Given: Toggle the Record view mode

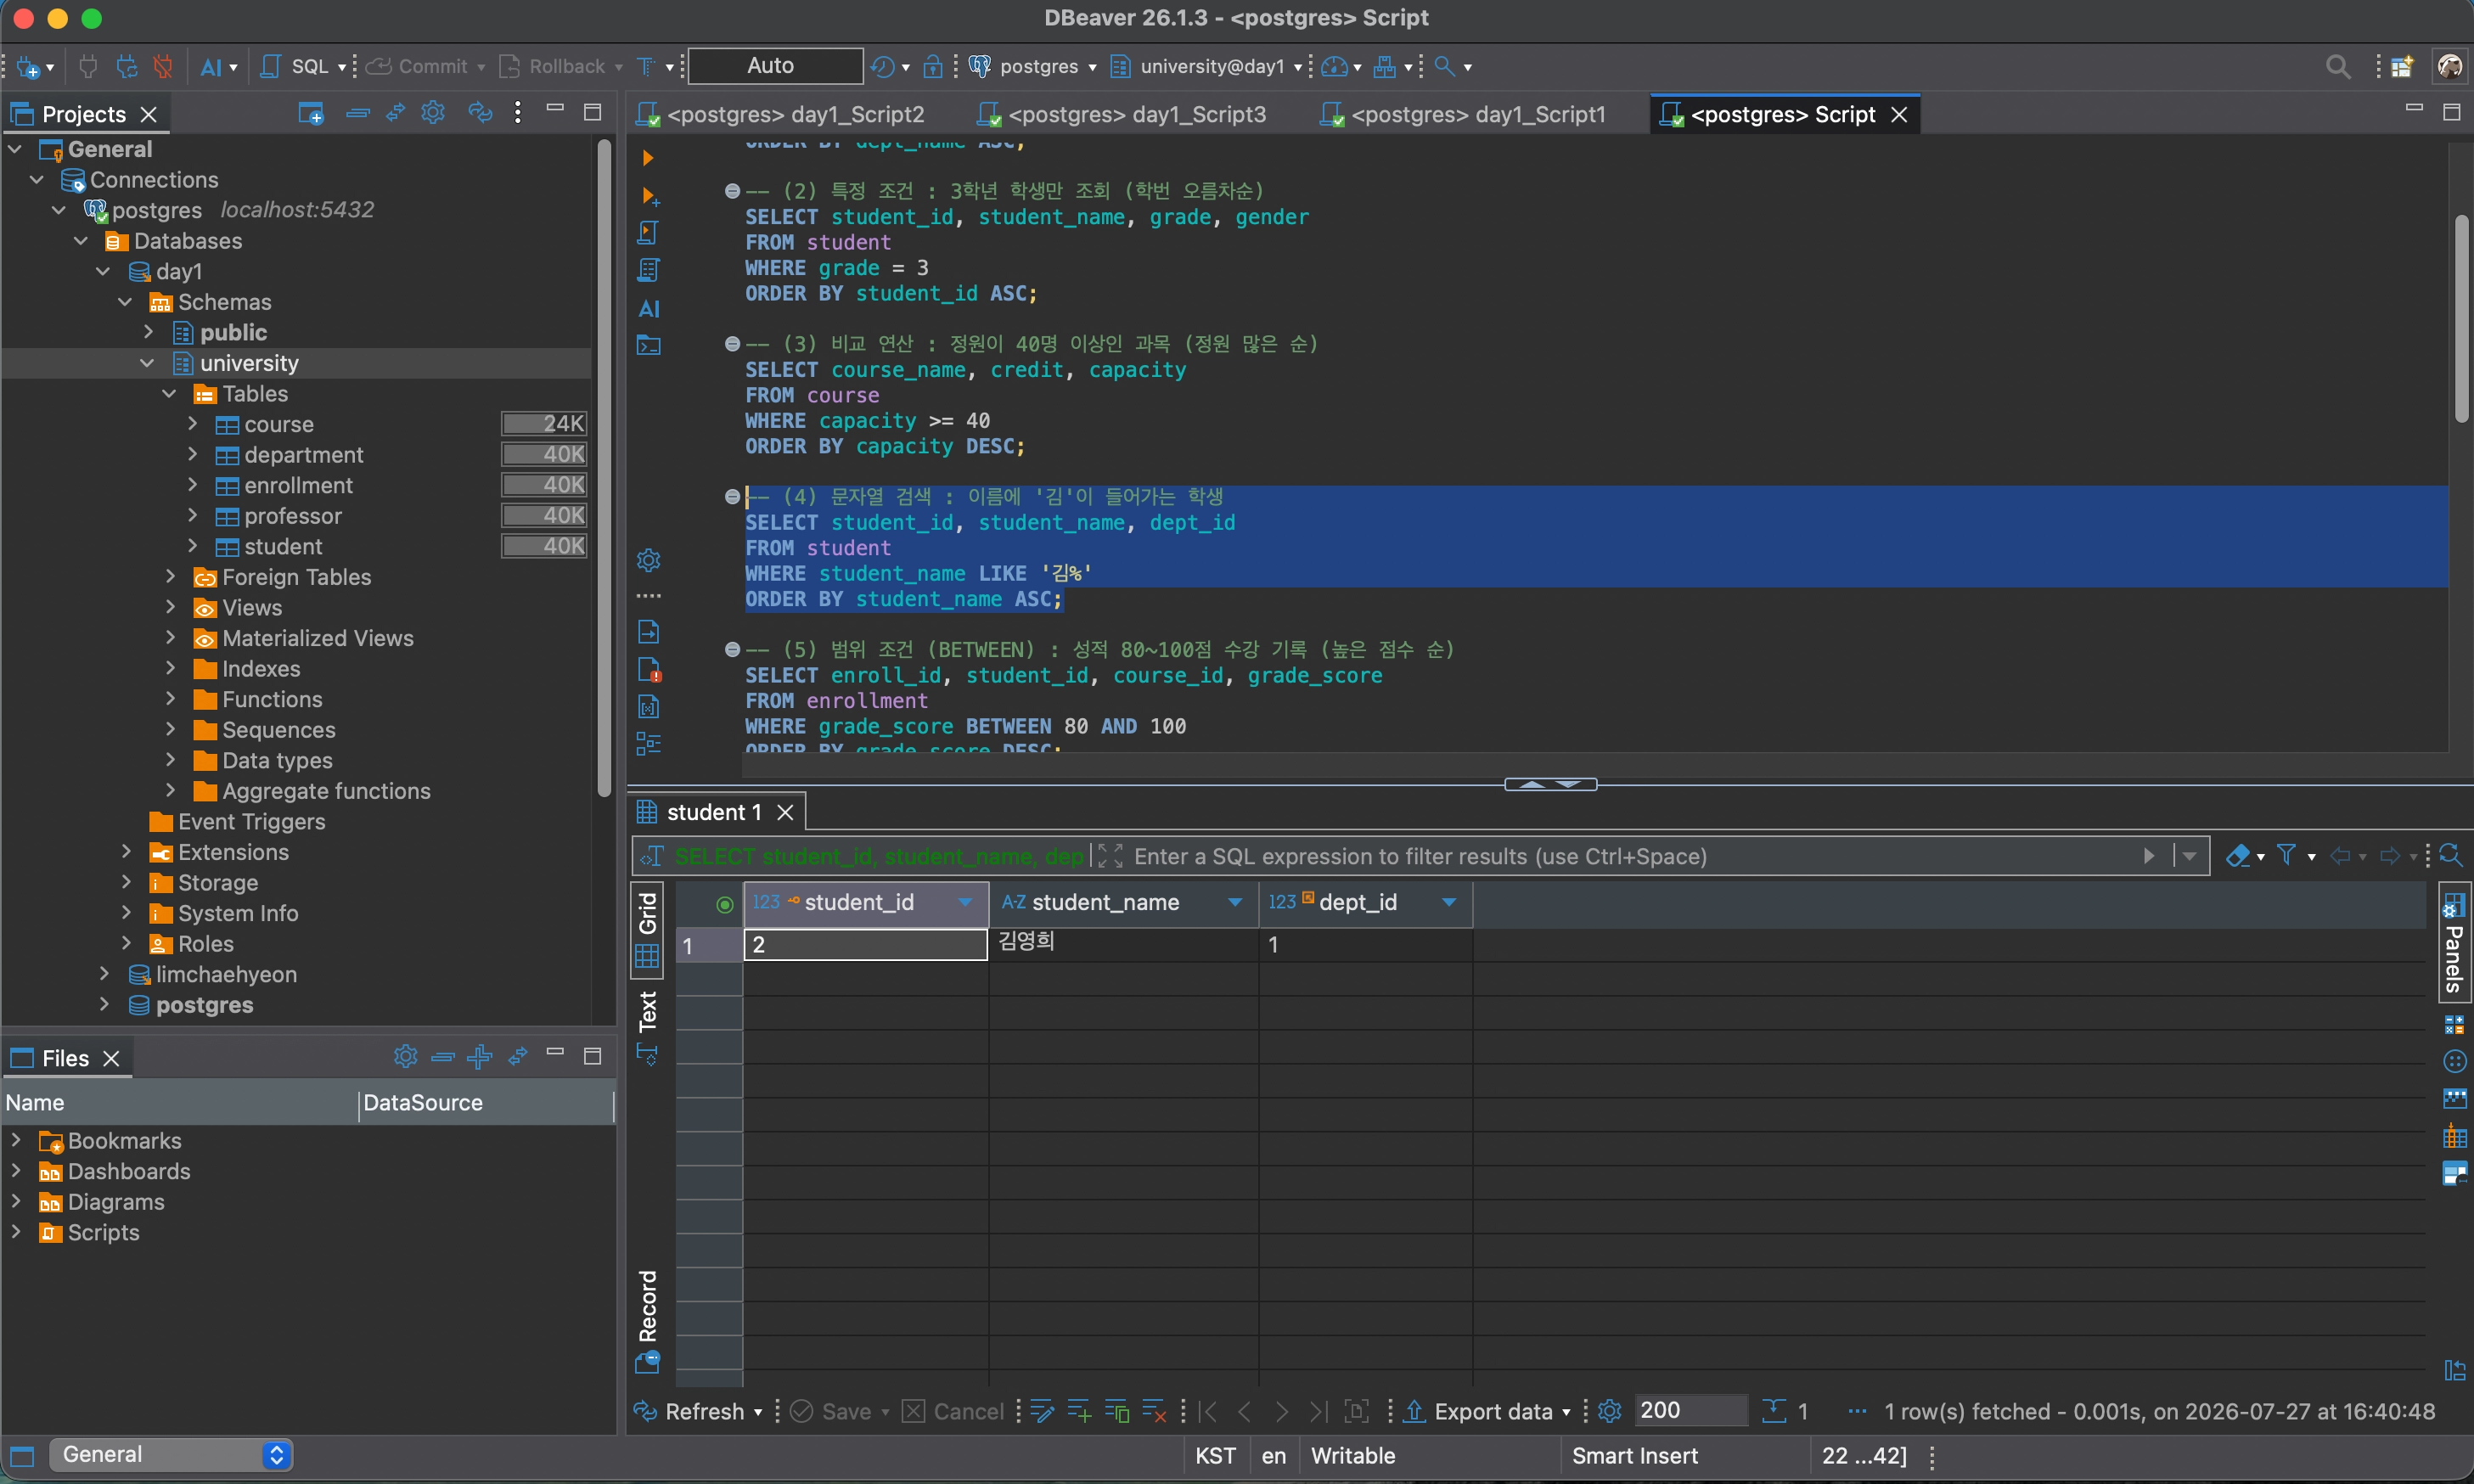Looking at the screenshot, I should (648, 1320).
